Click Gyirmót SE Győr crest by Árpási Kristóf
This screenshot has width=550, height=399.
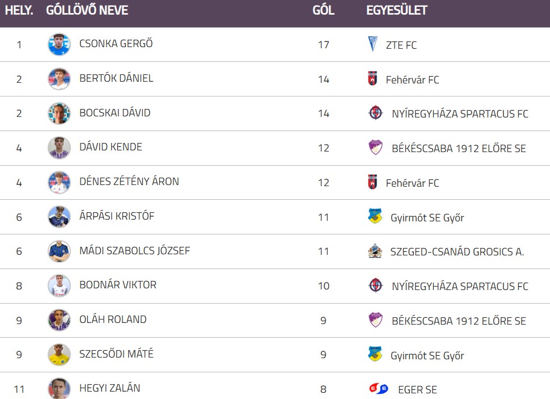[x=375, y=216]
